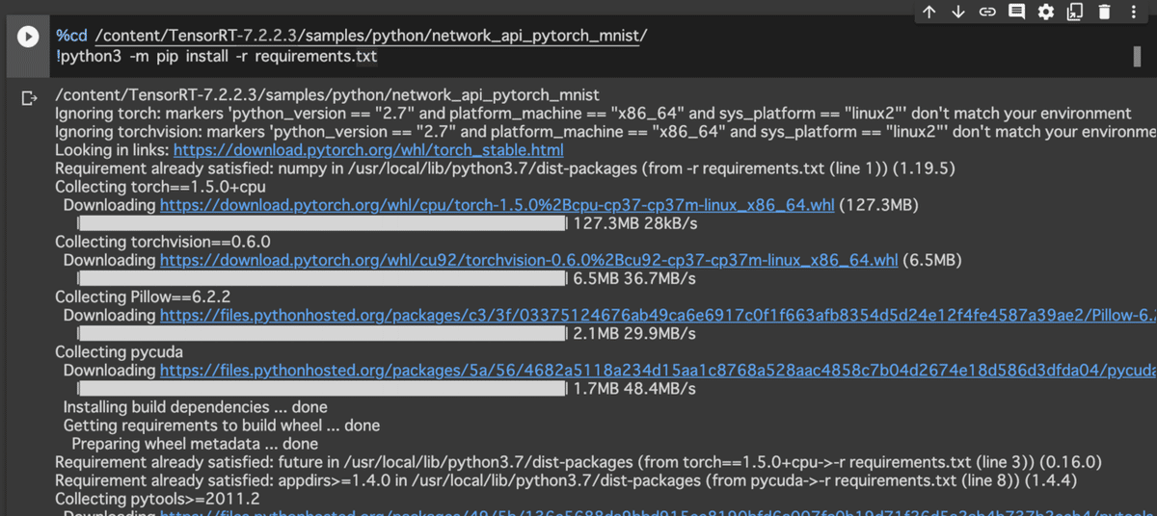Viewport: 1157px width, 516px height.
Task: Open the torch-1.5.0 wheel download link
Action: click(498, 206)
